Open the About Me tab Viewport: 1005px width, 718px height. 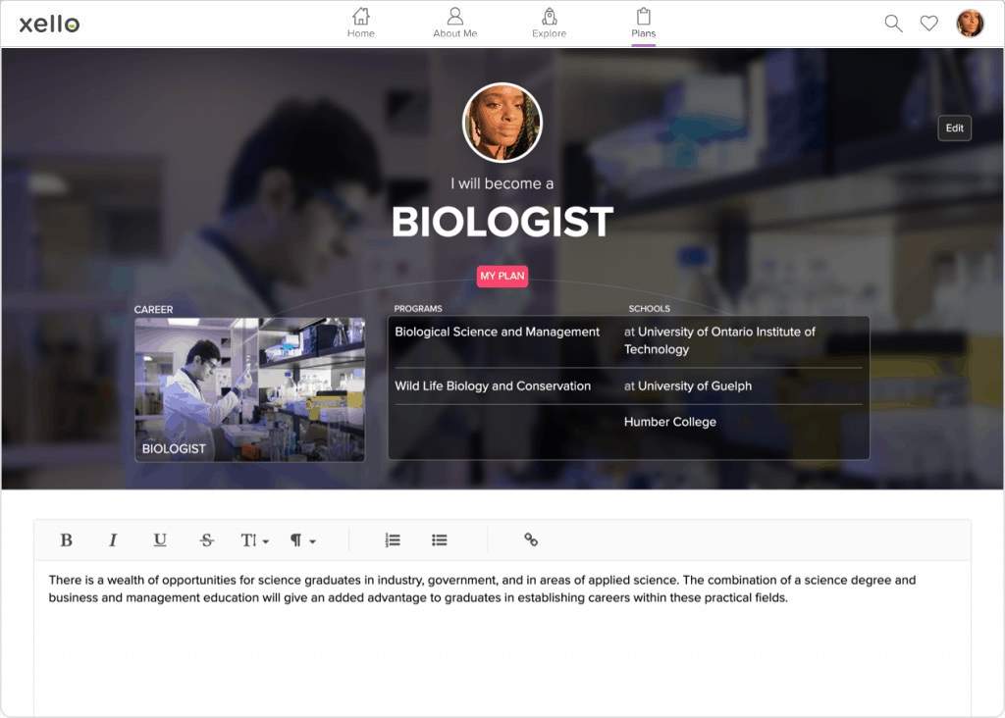pos(455,23)
